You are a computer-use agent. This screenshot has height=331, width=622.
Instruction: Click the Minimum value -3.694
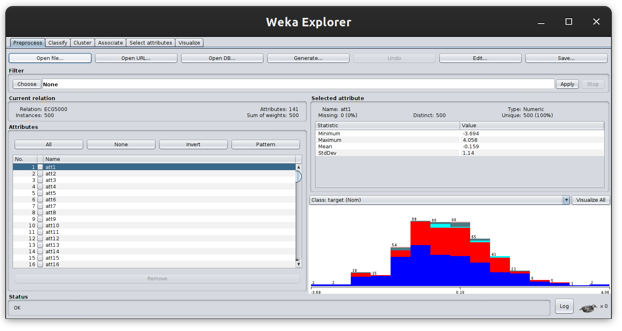point(471,133)
